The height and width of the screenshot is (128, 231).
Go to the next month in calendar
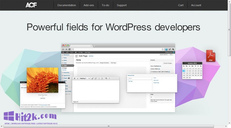201,63
